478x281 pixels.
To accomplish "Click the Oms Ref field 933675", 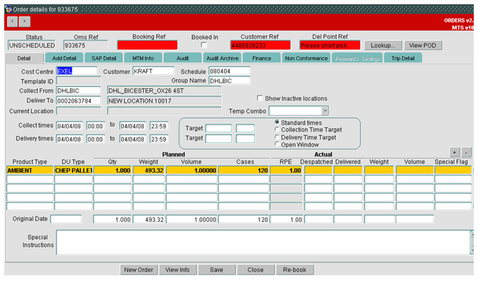I will click(85, 45).
